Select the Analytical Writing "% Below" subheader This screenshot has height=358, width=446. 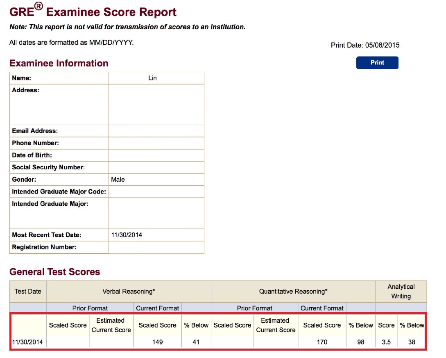coord(412,325)
